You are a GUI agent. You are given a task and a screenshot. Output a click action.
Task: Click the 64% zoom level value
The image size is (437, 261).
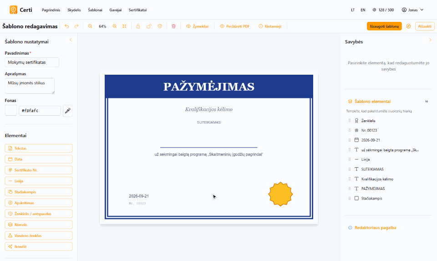[x=102, y=26]
